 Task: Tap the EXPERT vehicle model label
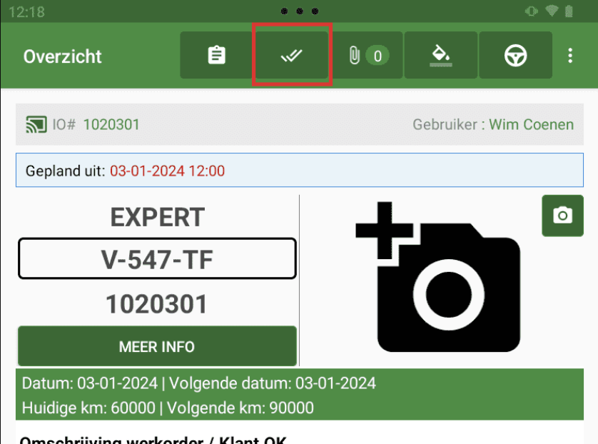click(158, 217)
